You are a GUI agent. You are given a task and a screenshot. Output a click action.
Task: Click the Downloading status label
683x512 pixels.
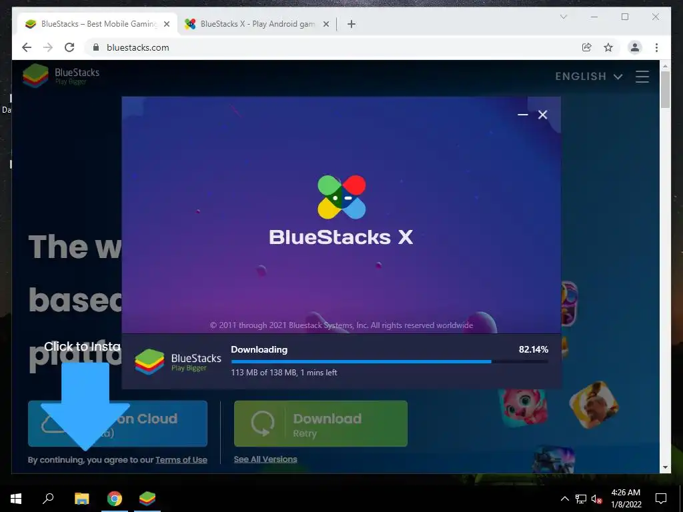(259, 349)
